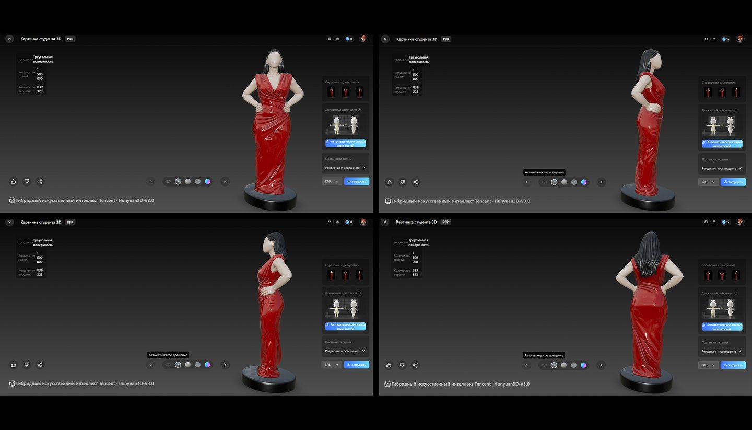Image resolution: width=752 pixels, height=430 pixels.
Task: Select the rainbow gradient sphere in top-left panel
Action: (x=207, y=181)
